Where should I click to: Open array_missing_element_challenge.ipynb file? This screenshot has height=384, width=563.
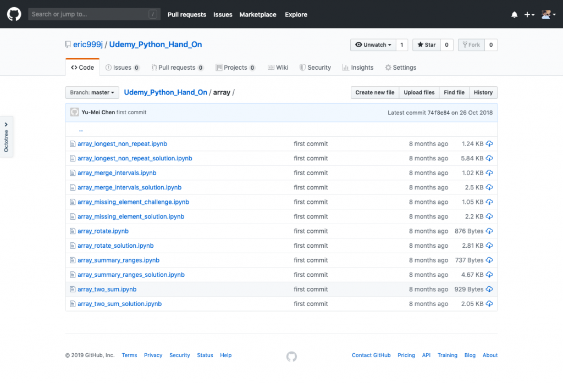coord(133,202)
